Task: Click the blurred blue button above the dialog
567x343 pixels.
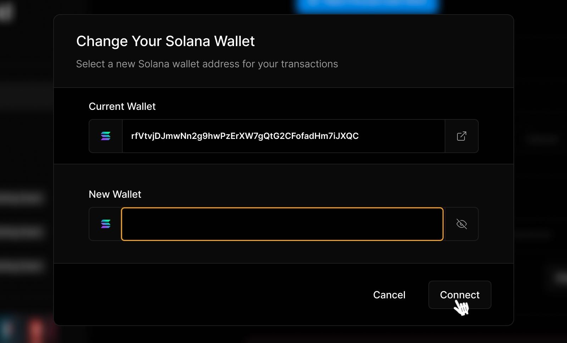Action: (x=367, y=5)
